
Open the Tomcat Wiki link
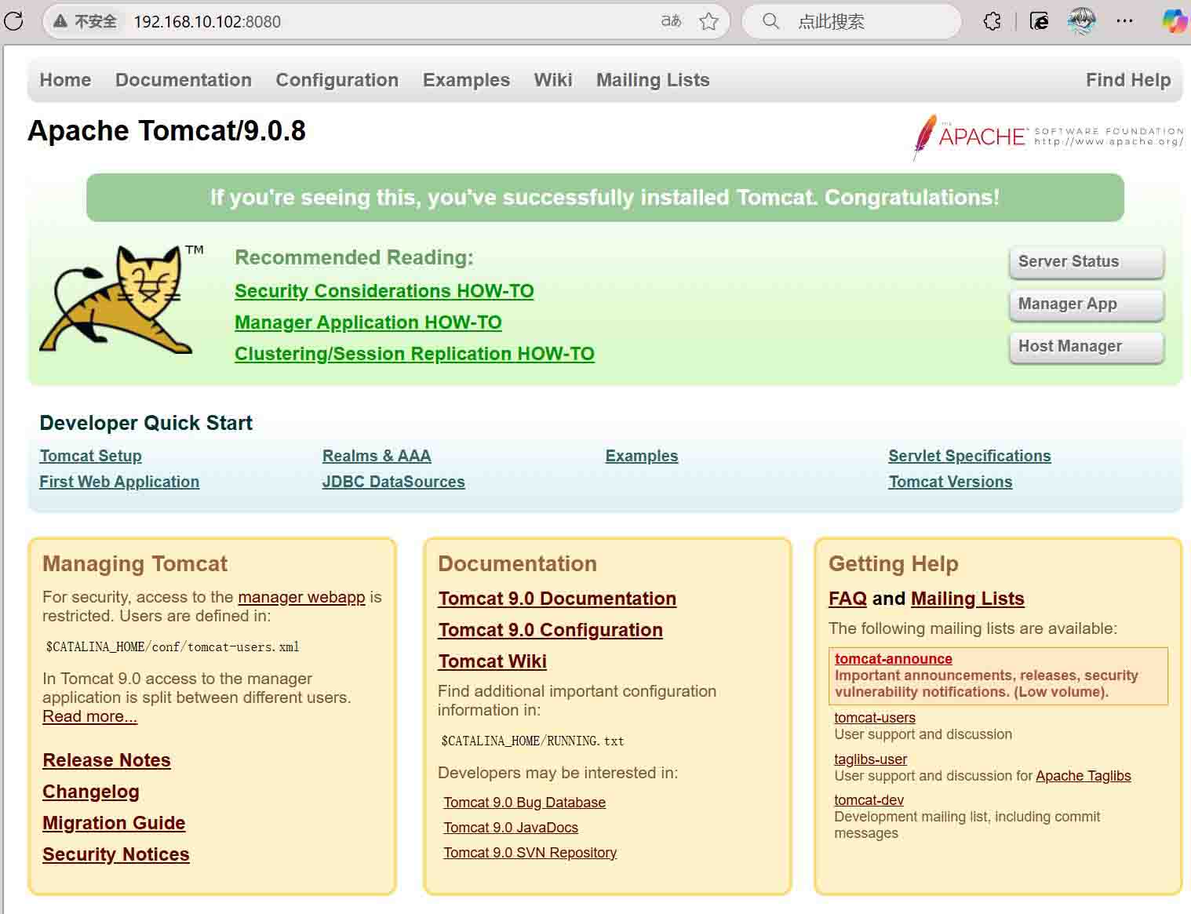pos(493,661)
